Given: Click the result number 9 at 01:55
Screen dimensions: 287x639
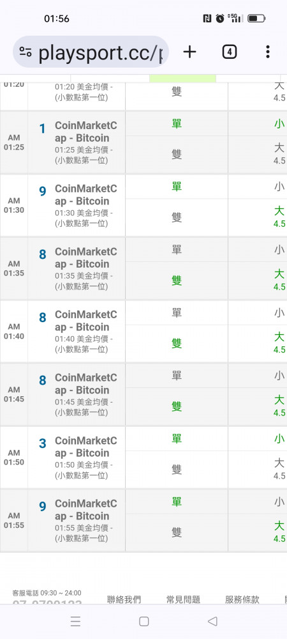Looking at the screenshot, I should [x=43, y=507].
